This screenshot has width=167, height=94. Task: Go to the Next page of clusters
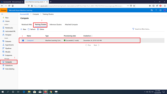97,45
